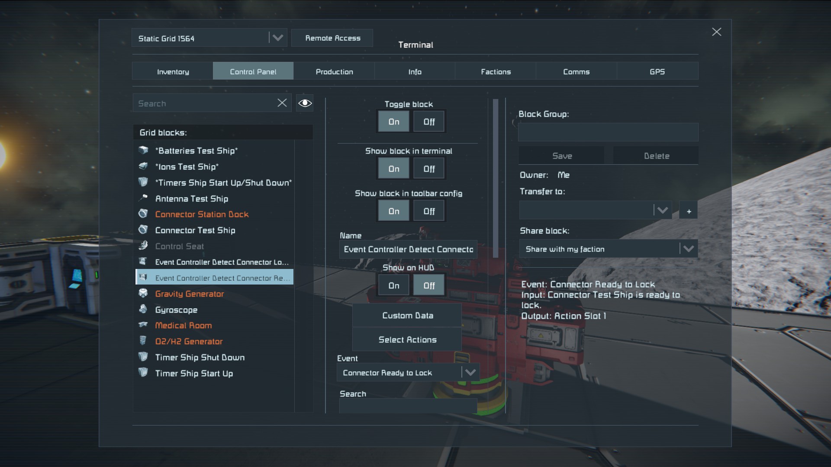Click the Timer Ship Shut Down icon

[x=143, y=357]
